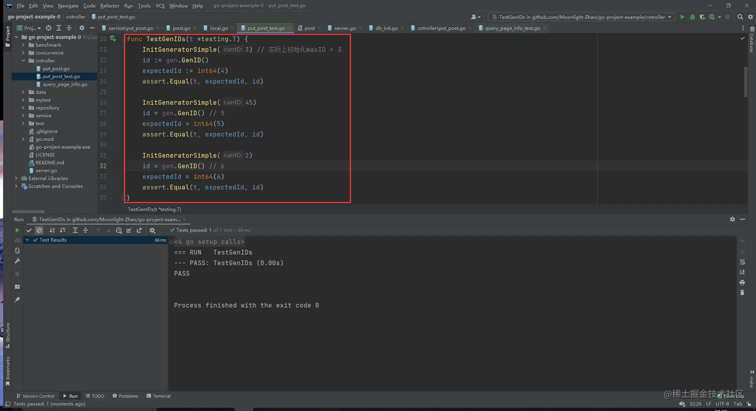Collapse all in Project panel
This screenshot has height=411, width=756.
click(69, 28)
